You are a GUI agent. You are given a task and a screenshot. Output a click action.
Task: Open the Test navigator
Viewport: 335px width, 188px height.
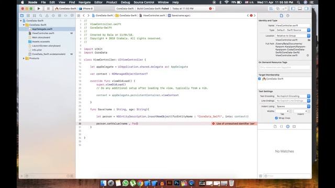coord(53,16)
